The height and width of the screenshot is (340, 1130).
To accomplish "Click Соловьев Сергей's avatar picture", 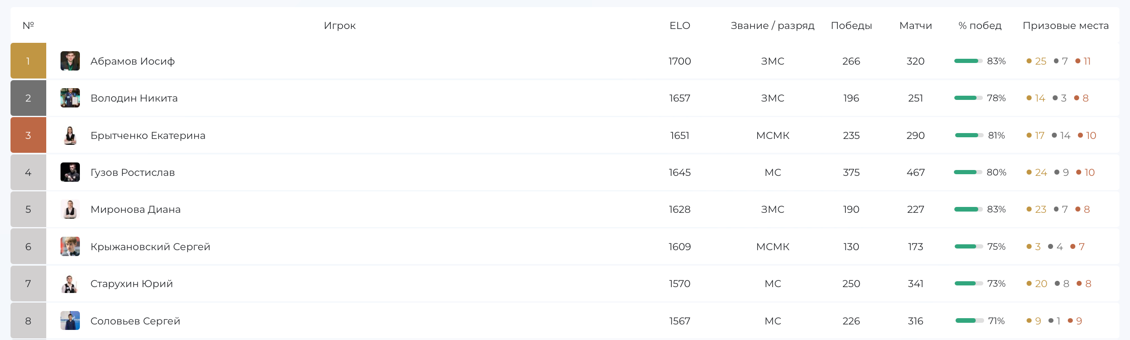I will pyautogui.click(x=70, y=321).
